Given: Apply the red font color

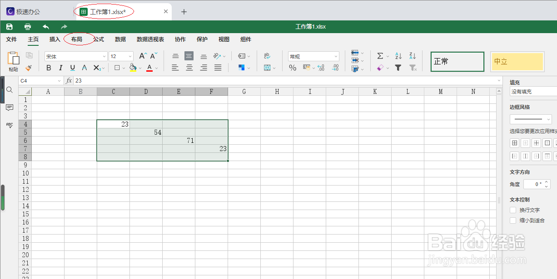Looking at the screenshot, I should coord(149,68).
